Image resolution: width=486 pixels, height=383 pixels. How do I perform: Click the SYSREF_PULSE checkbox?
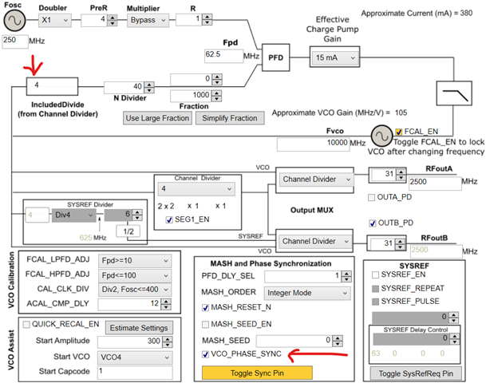tap(375, 302)
